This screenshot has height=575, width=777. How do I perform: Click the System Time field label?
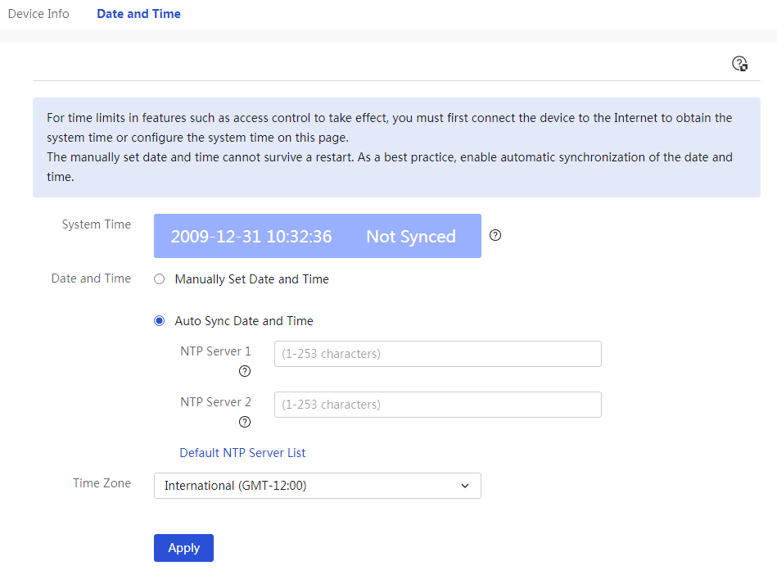point(97,224)
